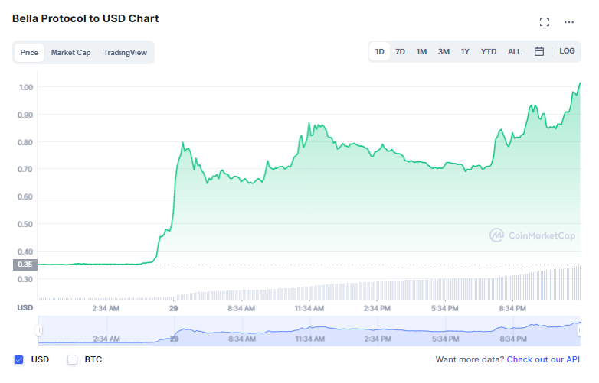Open the fullscreen chart view icon

pyautogui.click(x=545, y=22)
